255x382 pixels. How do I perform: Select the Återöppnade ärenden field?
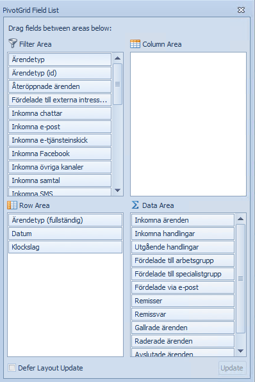point(60,86)
